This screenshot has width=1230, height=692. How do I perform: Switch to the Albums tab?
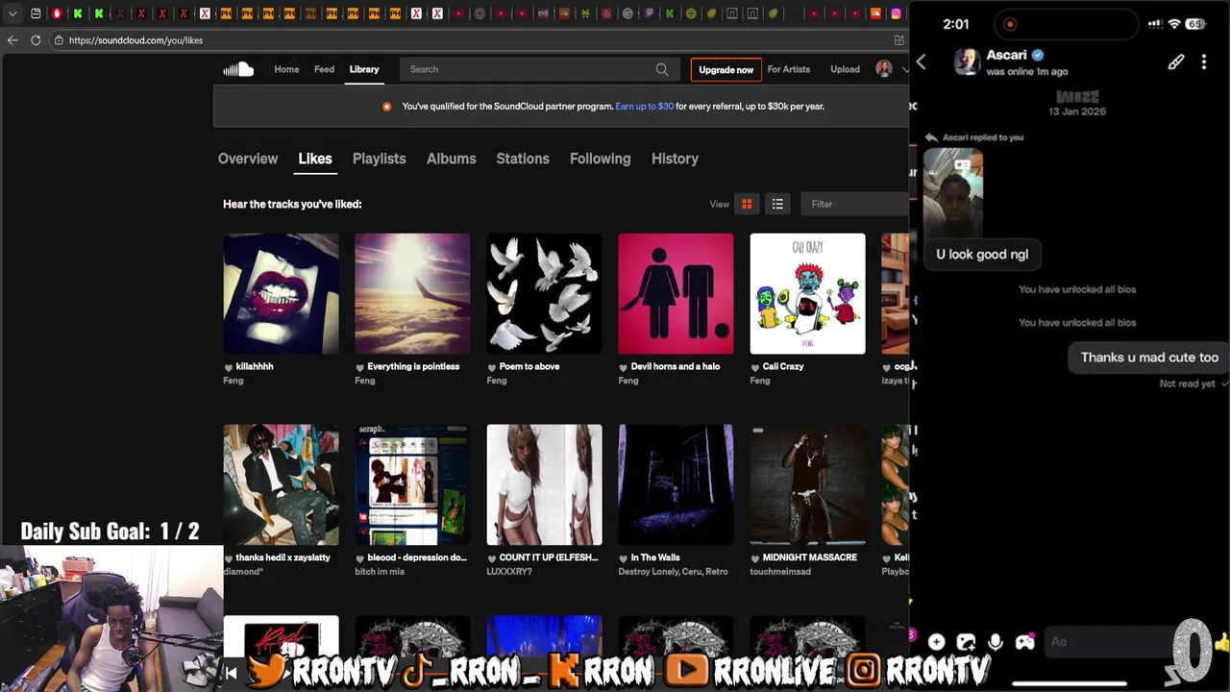click(x=452, y=159)
